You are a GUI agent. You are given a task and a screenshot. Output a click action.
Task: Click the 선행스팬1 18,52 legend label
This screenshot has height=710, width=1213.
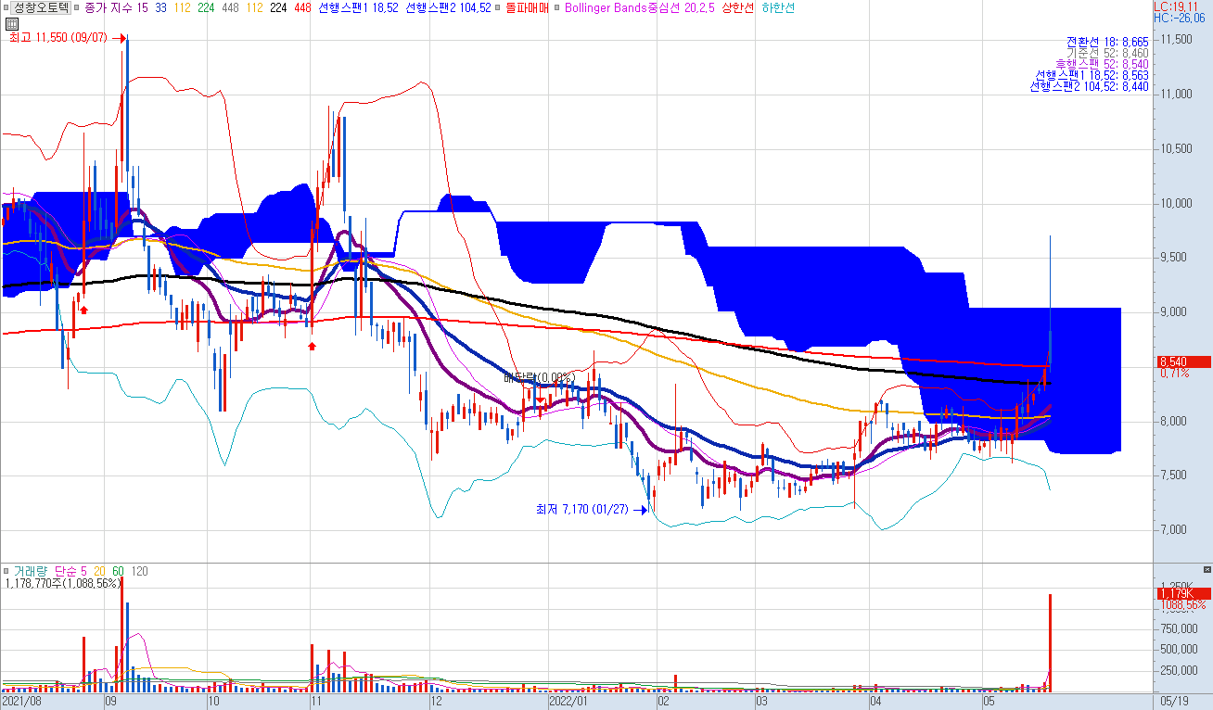pos(358,7)
